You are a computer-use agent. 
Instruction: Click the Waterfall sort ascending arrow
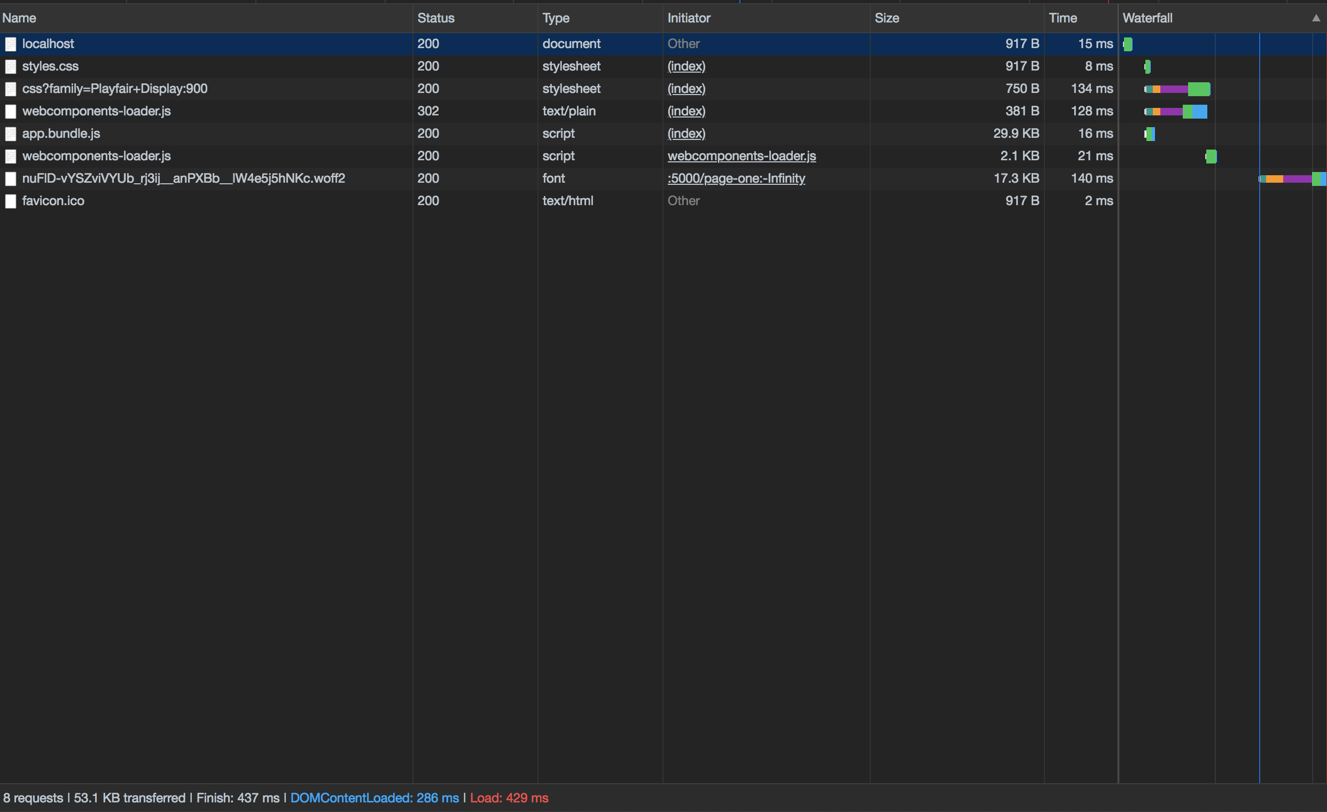point(1316,18)
